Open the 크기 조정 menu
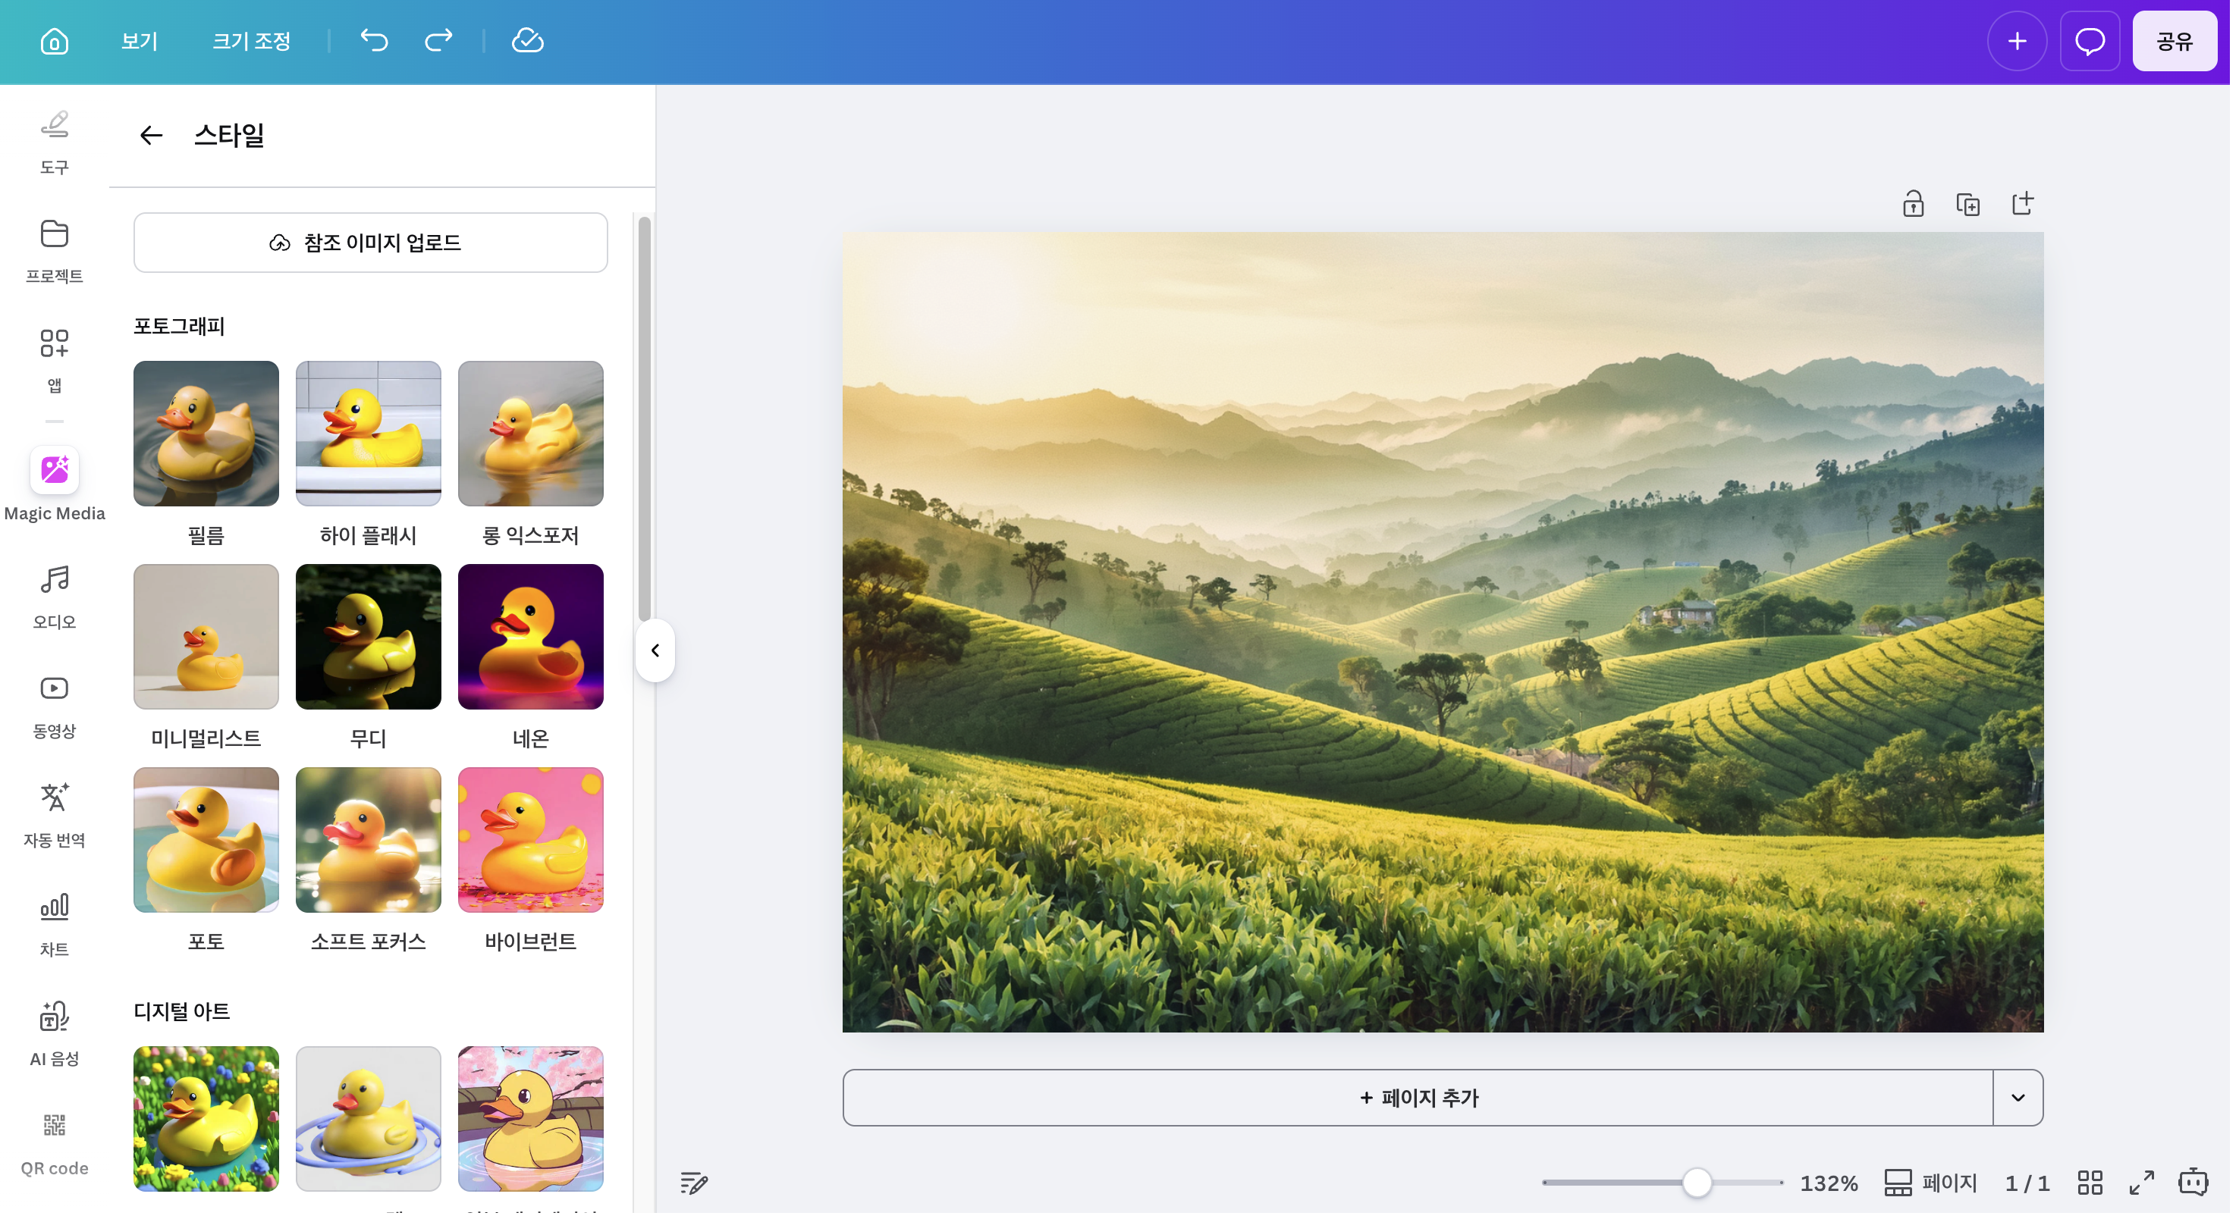This screenshot has width=2239, height=1219. pos(252,40)
